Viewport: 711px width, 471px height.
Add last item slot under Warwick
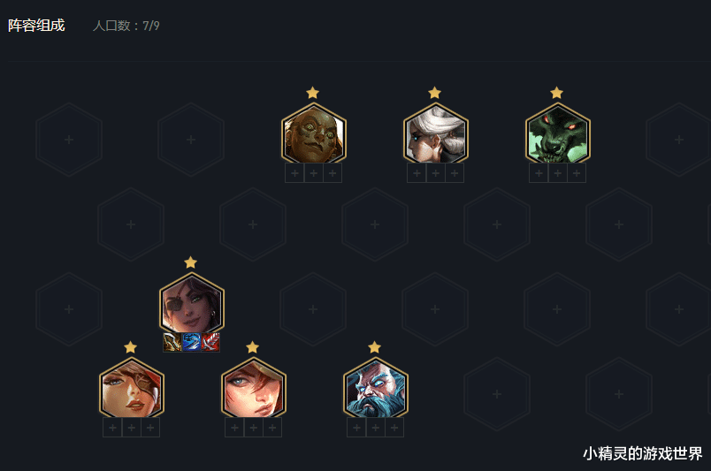pyautogui.click(x=577, y=173)
